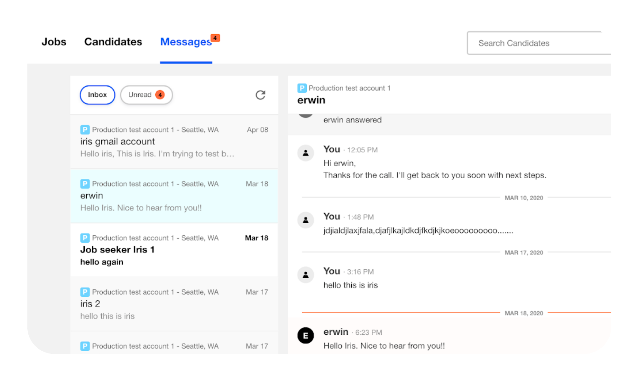Select the Inbox filter

pyautogui.click(x=97, y=95)
